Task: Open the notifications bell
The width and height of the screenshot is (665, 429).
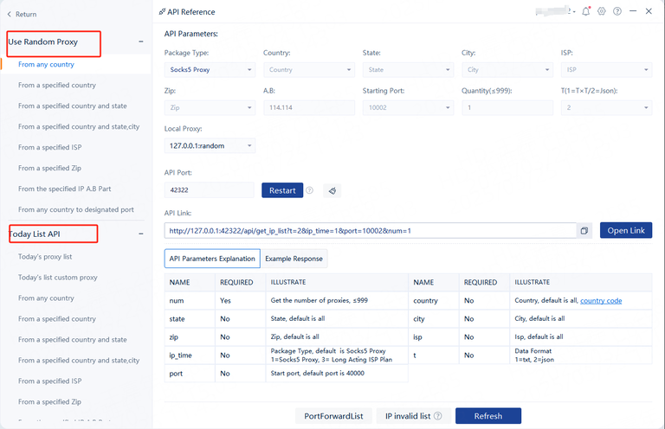Action: (x=587, y=12)
